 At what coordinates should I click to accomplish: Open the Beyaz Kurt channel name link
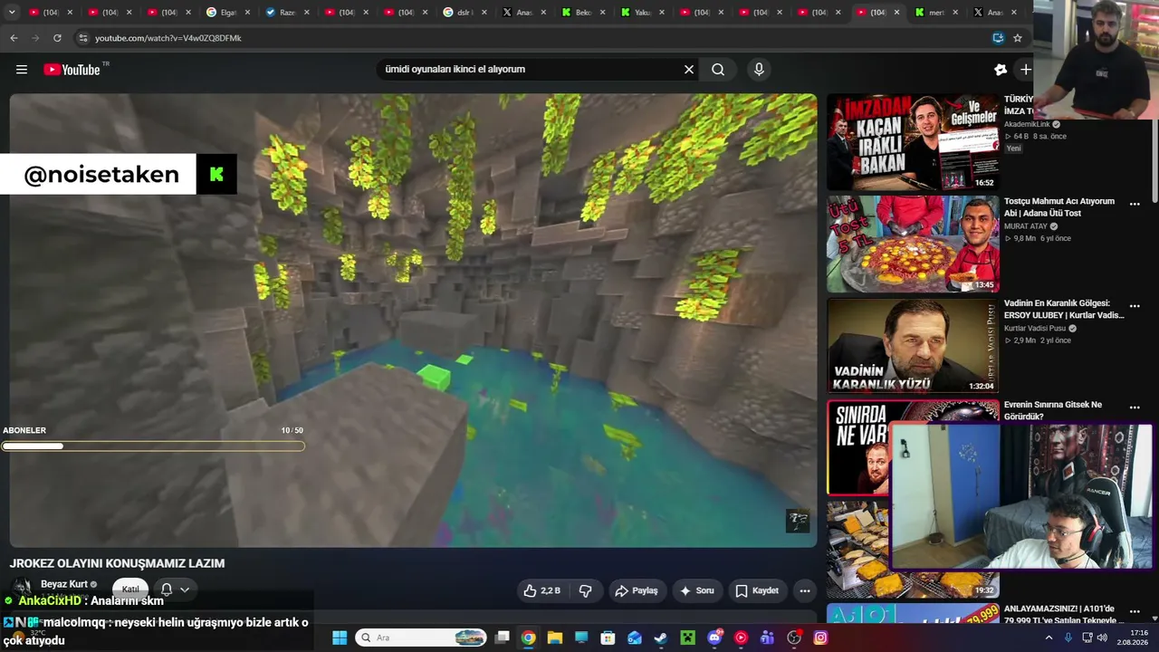[x=64, y=584]
